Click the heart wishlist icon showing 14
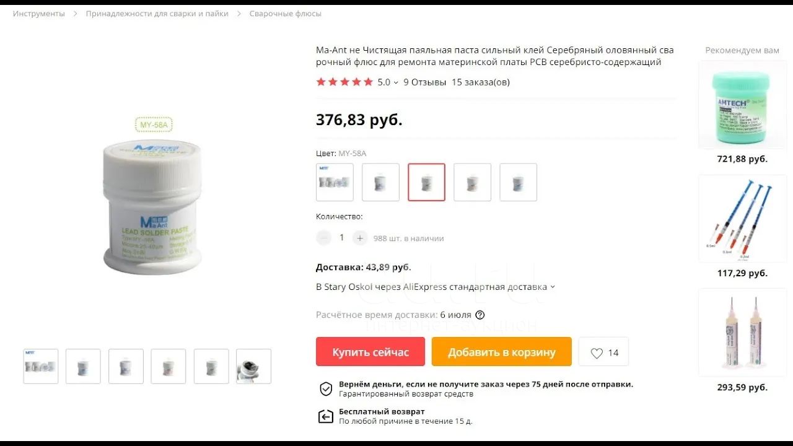Viewport: 793px width, 446px height. tap(597, 353)
